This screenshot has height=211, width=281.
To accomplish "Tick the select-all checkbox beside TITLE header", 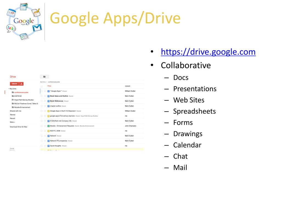I will click(x=42, y=86).
